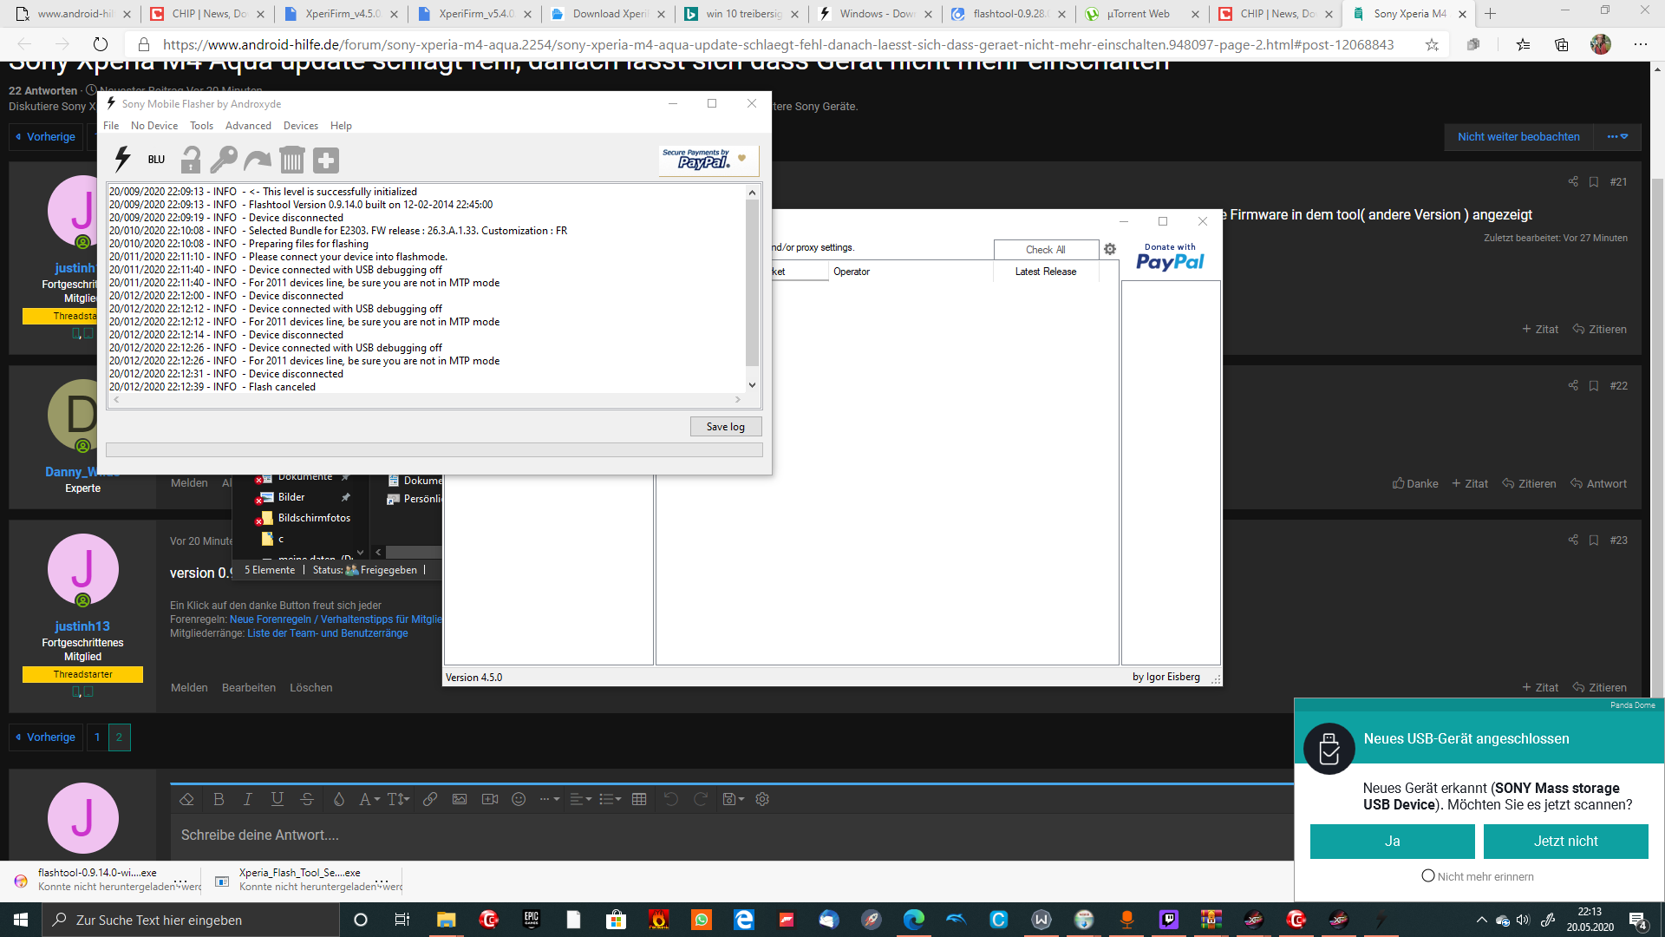Image resolution: width=1665 pixels, height=937 pixels.
Task: Click the reply text field
Action: coord(732,835)
